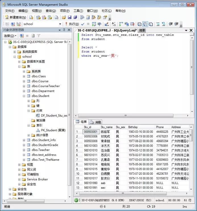The width and height of the screenshot is (197, 211).
Task: Click the Save floppy disk icon
Action: [70, 17]
